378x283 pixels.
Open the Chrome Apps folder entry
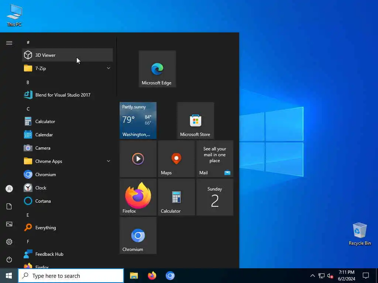[x=67, y=161]
